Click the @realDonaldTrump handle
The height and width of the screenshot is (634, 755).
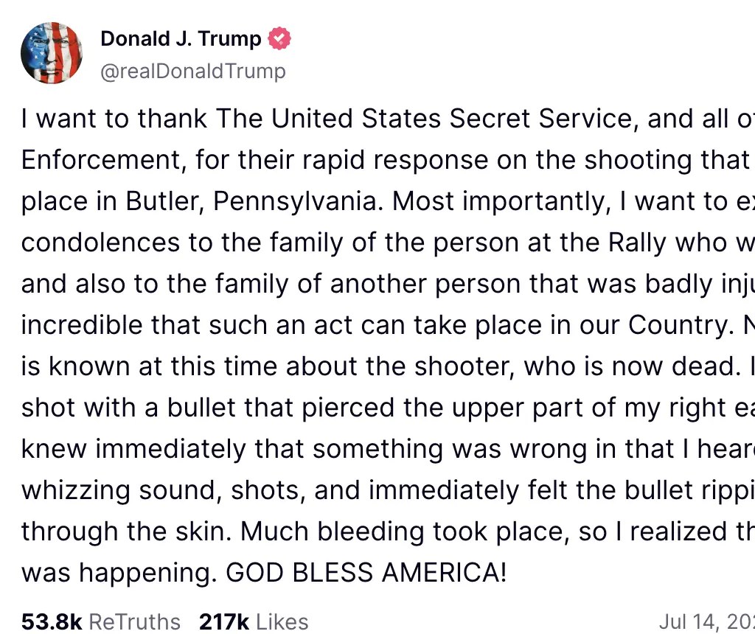192,72
